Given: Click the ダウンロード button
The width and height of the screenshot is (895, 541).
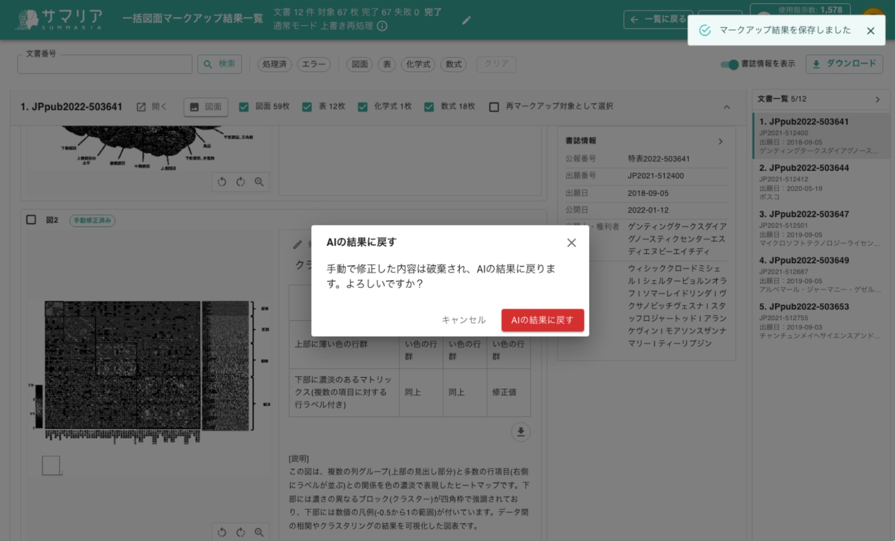Looking at the screenshot, I should [844, 64].
